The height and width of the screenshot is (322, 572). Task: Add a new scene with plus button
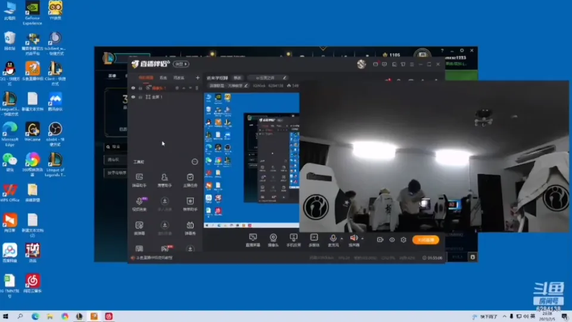(198, 78)
